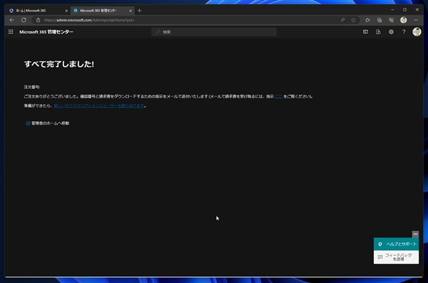Viewport: 428px width, 283px height.
Task: Click the 検索 search field
Action: coord(214,32)
